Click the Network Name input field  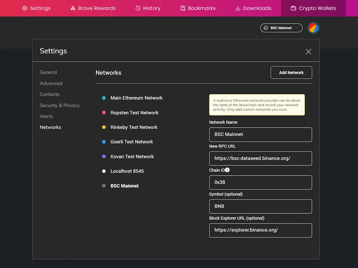tap(260, 135)
